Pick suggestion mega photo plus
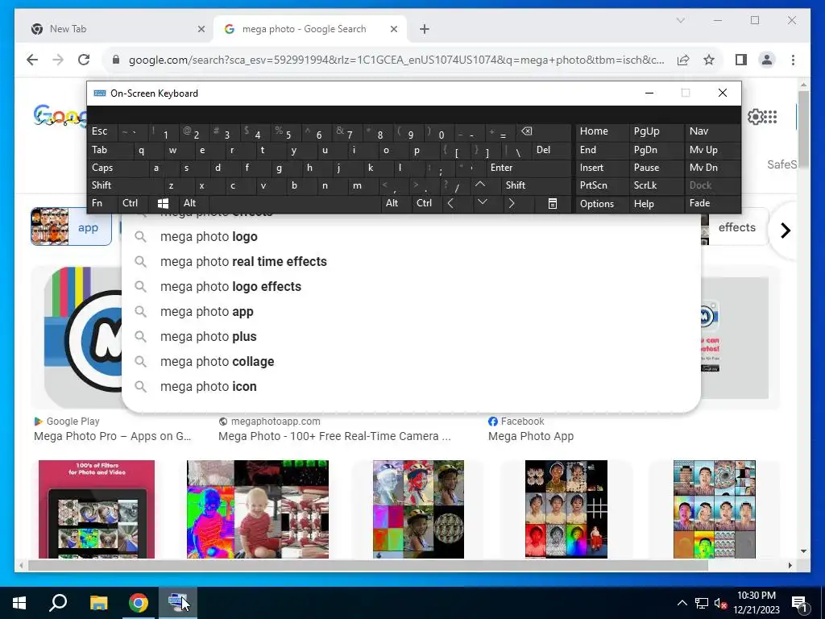 pos(411,336)
